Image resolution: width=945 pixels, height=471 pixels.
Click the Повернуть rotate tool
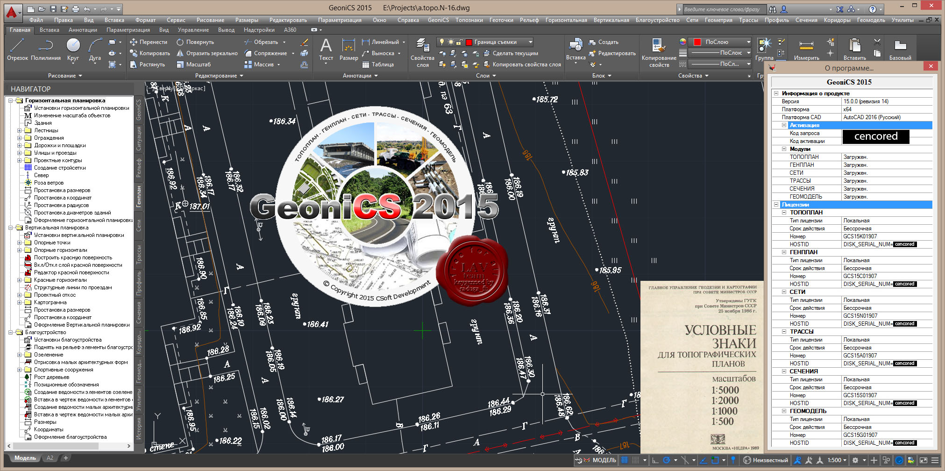coord(195,42)
